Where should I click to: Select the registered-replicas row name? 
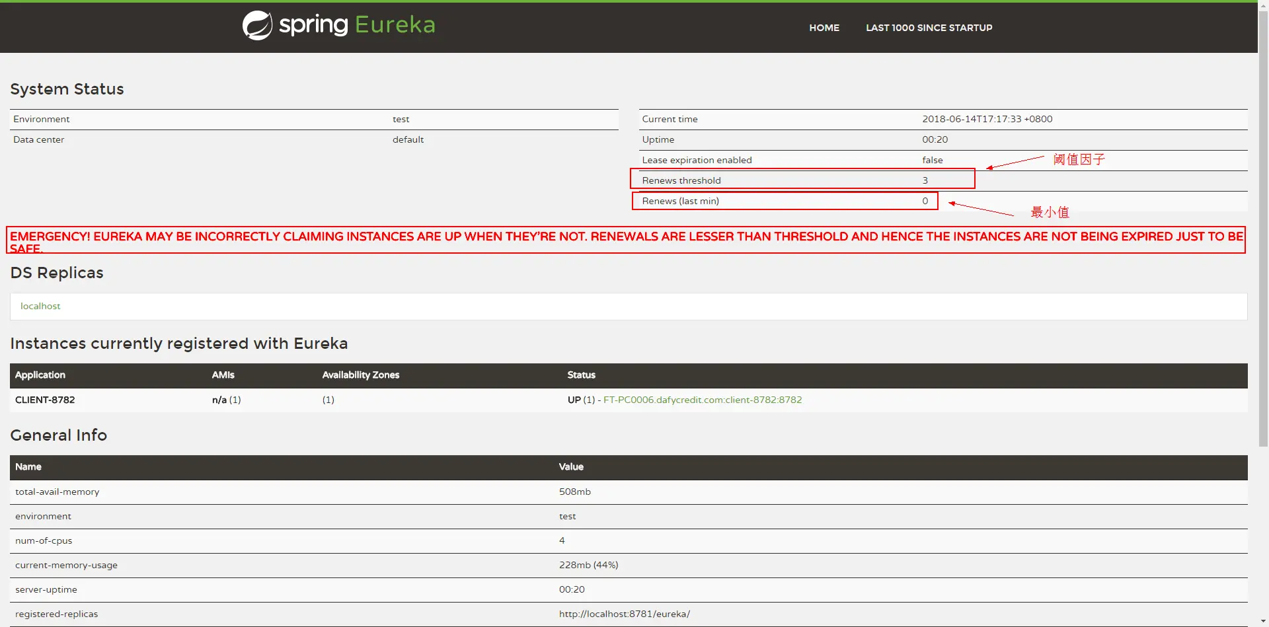point(57,614)
